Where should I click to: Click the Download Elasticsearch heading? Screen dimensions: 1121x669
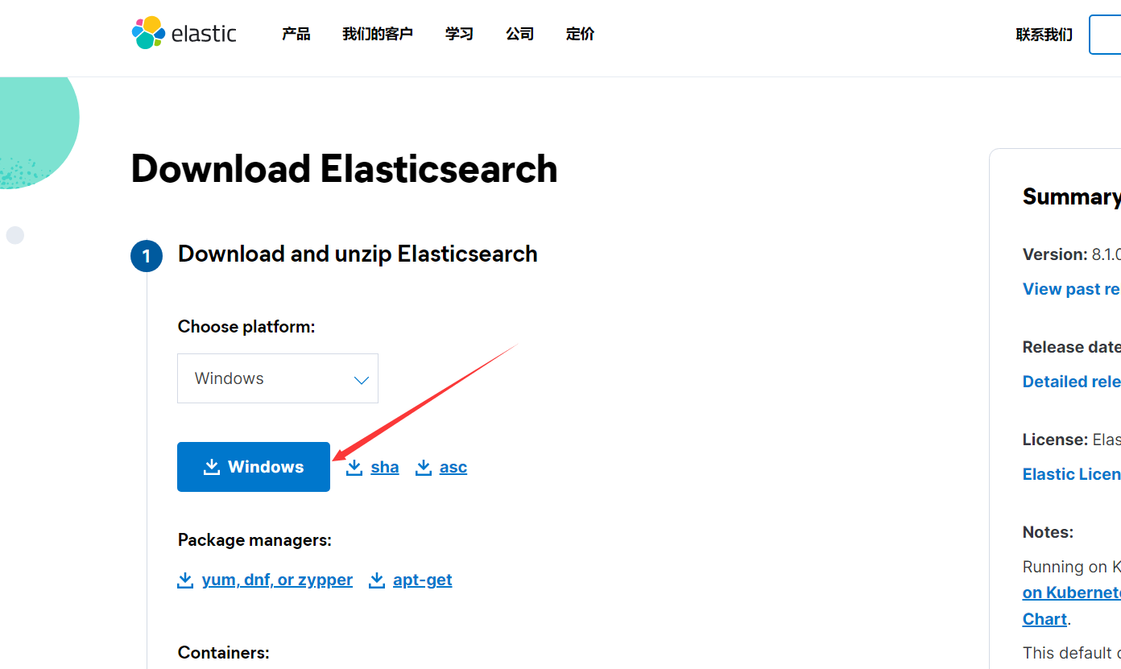344,169
